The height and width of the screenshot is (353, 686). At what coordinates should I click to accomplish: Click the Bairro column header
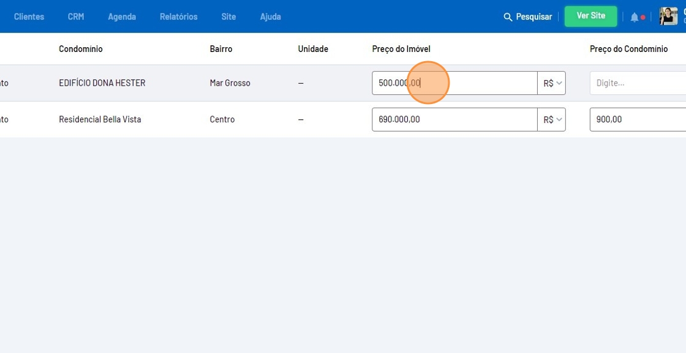pos(221,49)
